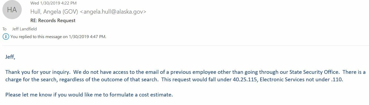Select sender name Hull, Angela (GOV)

(55, 11)
